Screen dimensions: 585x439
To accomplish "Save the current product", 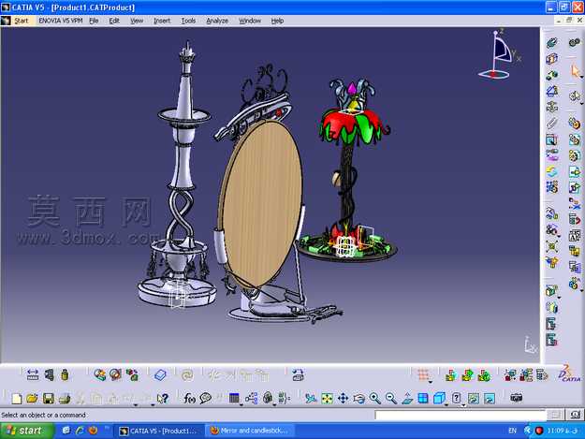I will pos(49,399).
